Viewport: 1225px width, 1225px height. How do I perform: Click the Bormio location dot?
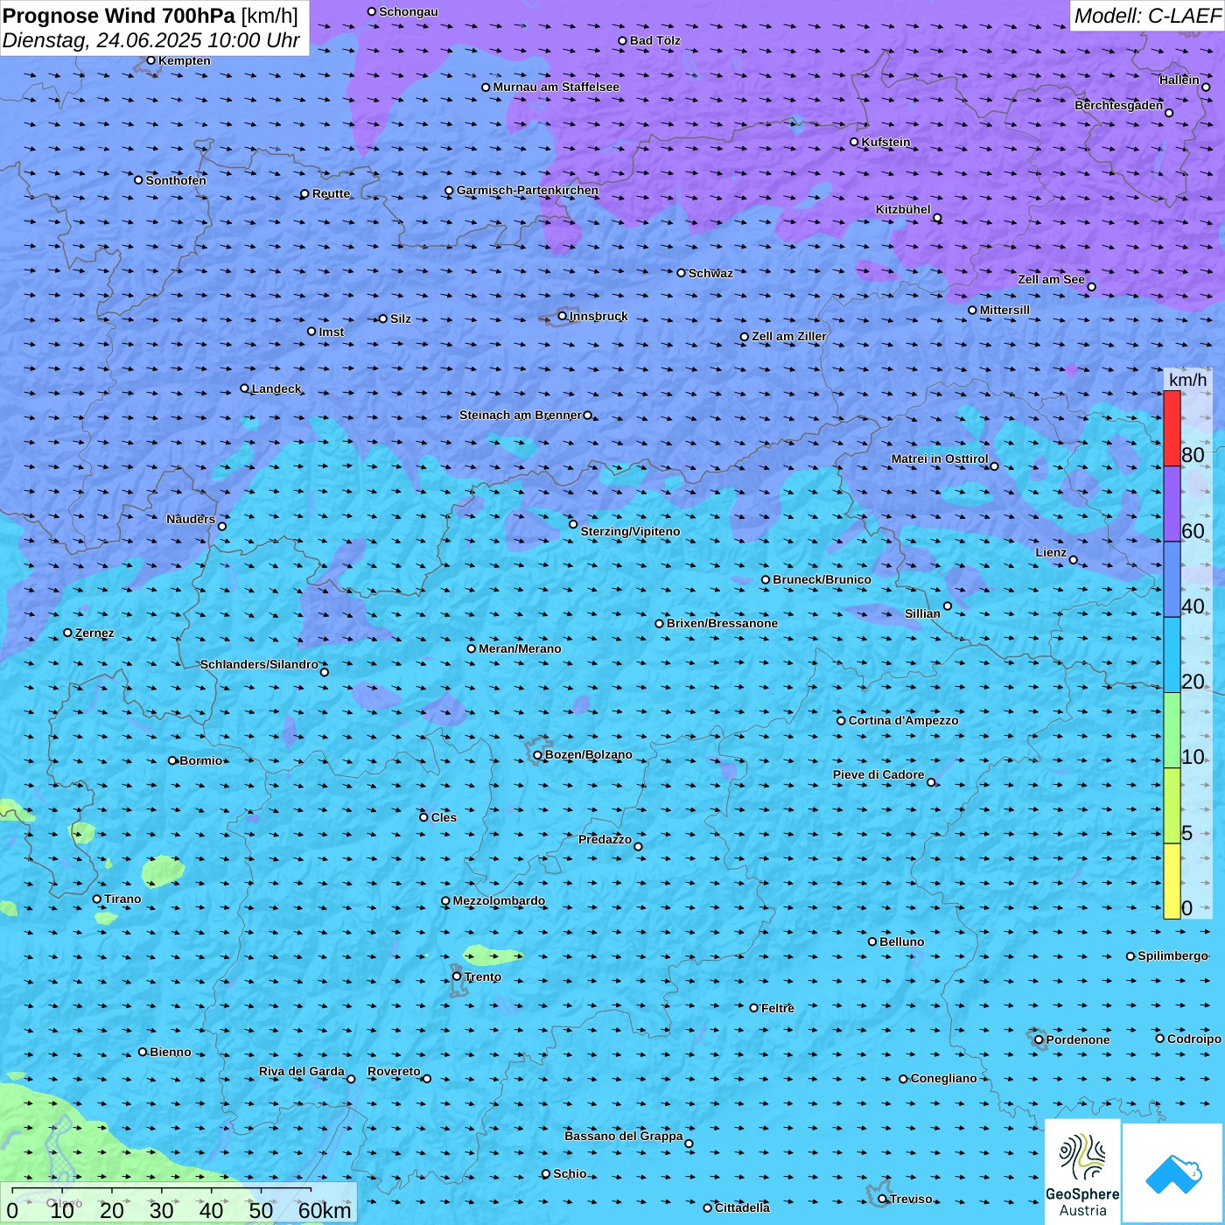point(172,760)
